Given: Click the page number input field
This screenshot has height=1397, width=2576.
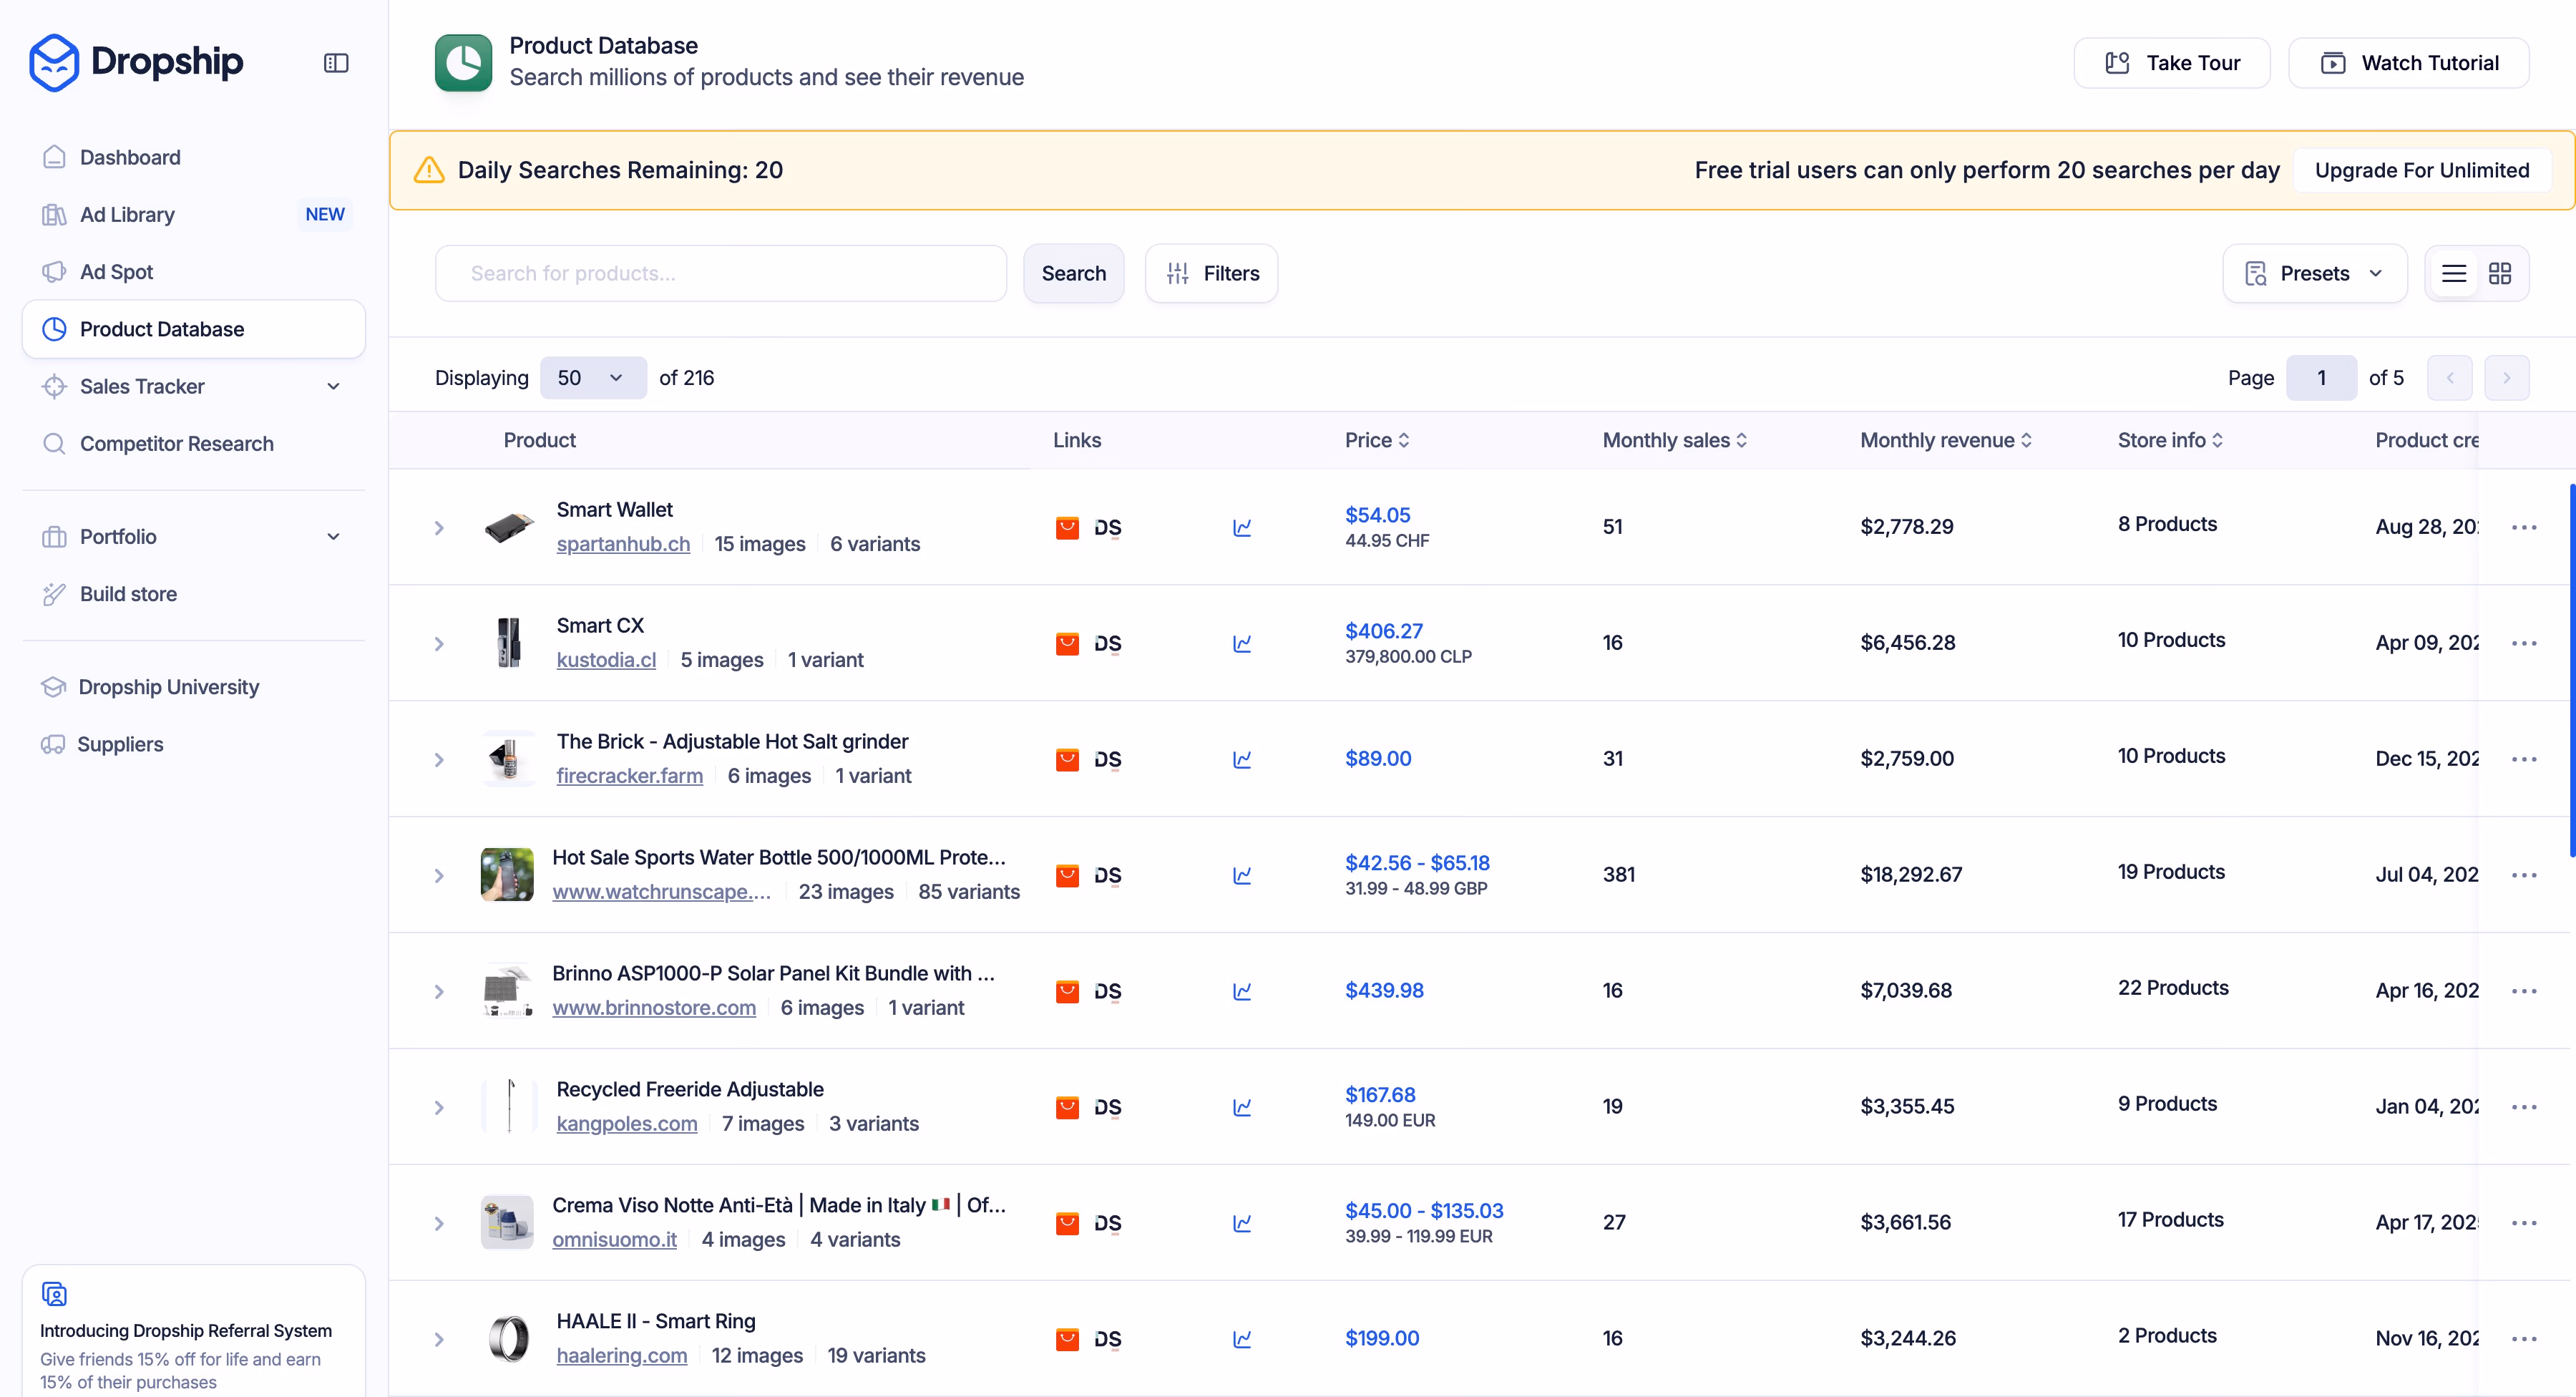Looking at the screenshot, I should point(2321,377).
